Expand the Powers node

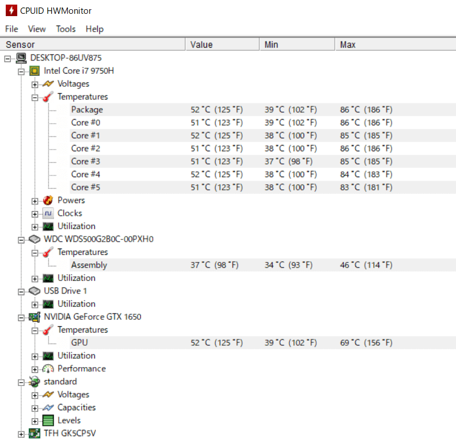(x=35, y=201)
